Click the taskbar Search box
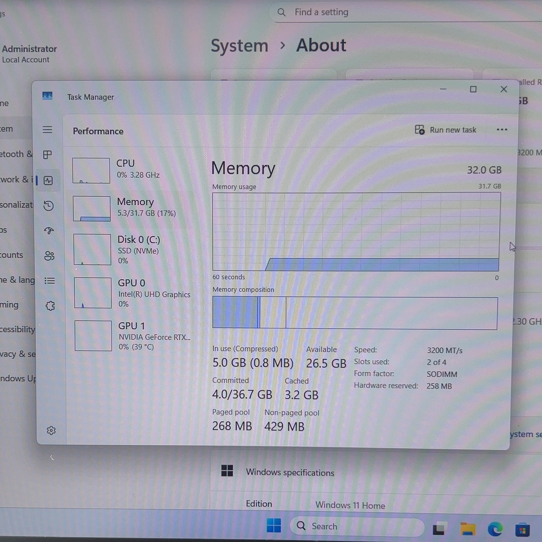This screenshot has height=542, width=542. click(x=357, y=526)
